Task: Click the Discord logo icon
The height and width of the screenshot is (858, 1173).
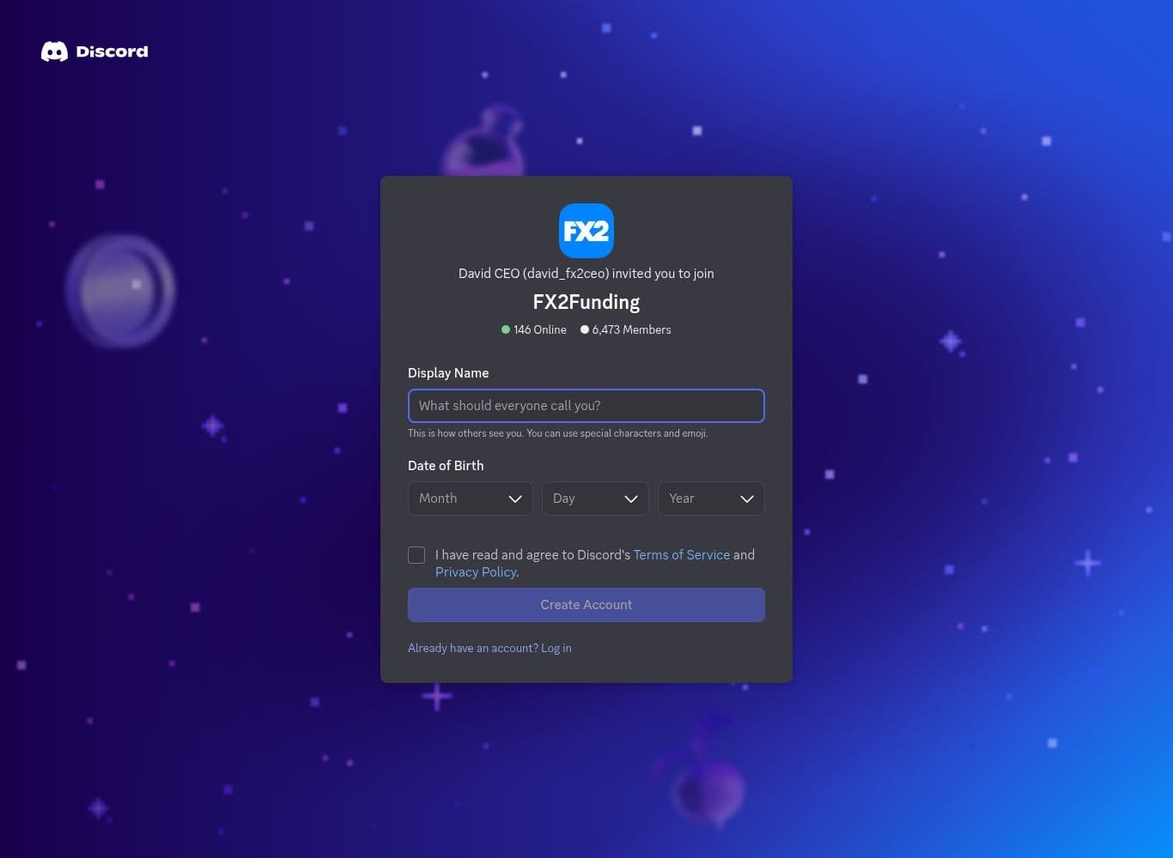Action: pos(54,51)
